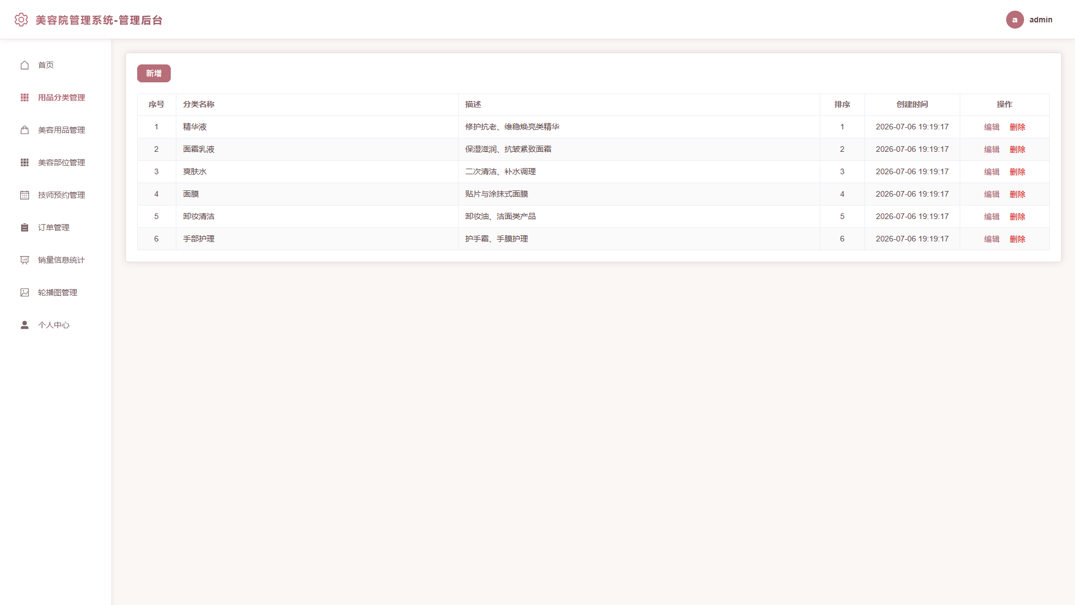Click the chart board icon for 销量信息统计
This screenshot has width=1075, height=605.
[25, 260]
